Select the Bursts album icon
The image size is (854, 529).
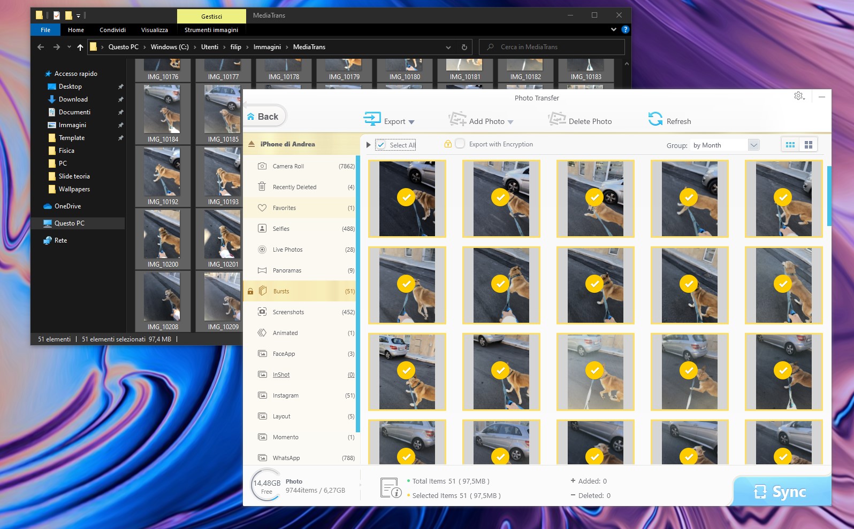263,291
